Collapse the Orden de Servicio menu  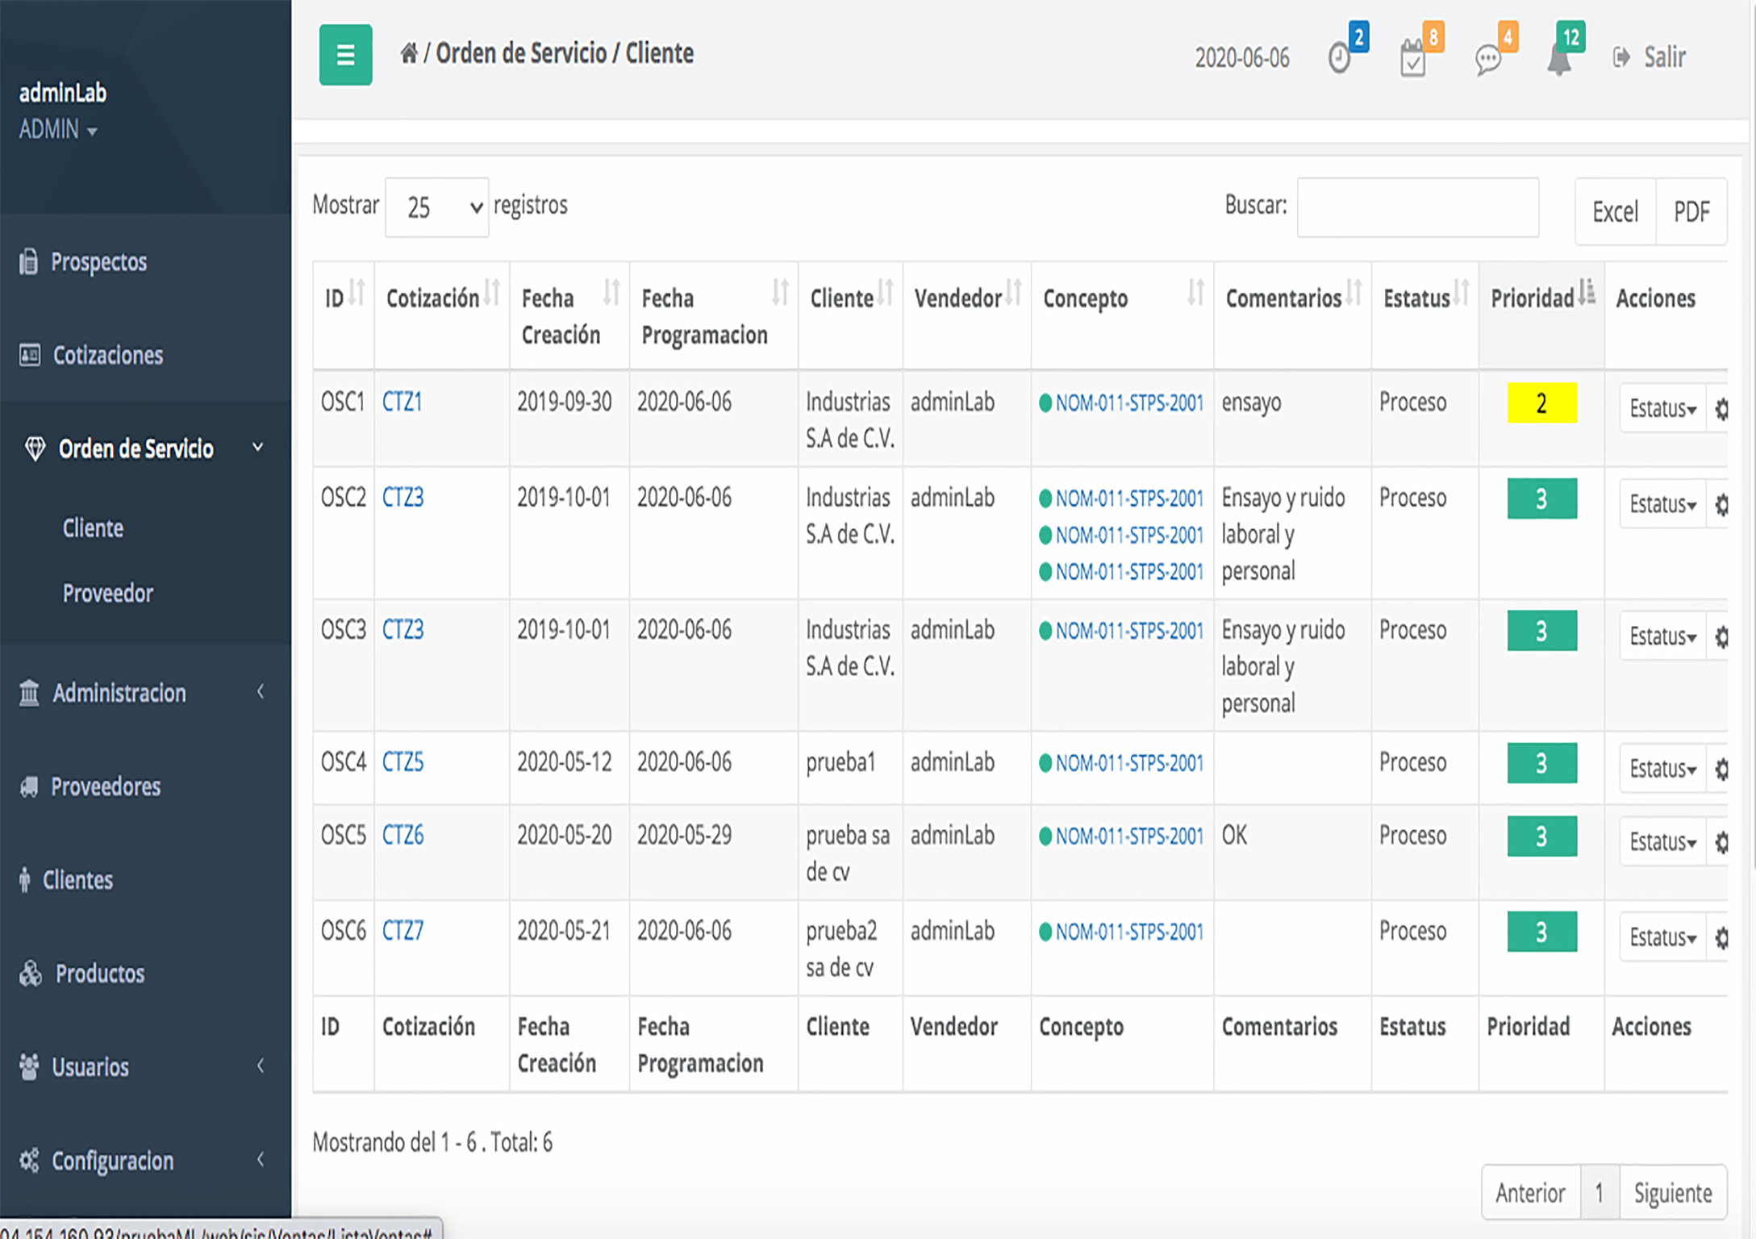click(x=145, y=448)
